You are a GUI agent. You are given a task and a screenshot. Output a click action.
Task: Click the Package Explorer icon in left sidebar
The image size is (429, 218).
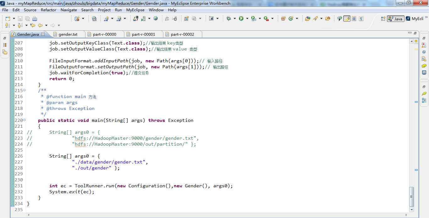pos(5,52)
